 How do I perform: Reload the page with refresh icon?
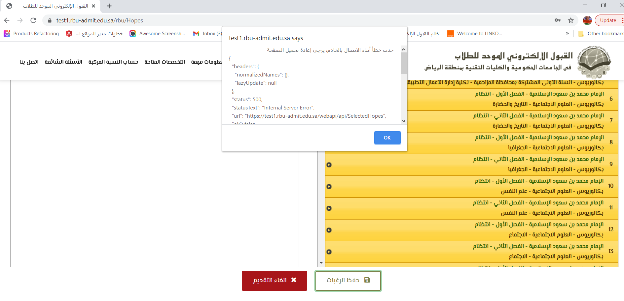pos(33,20)
